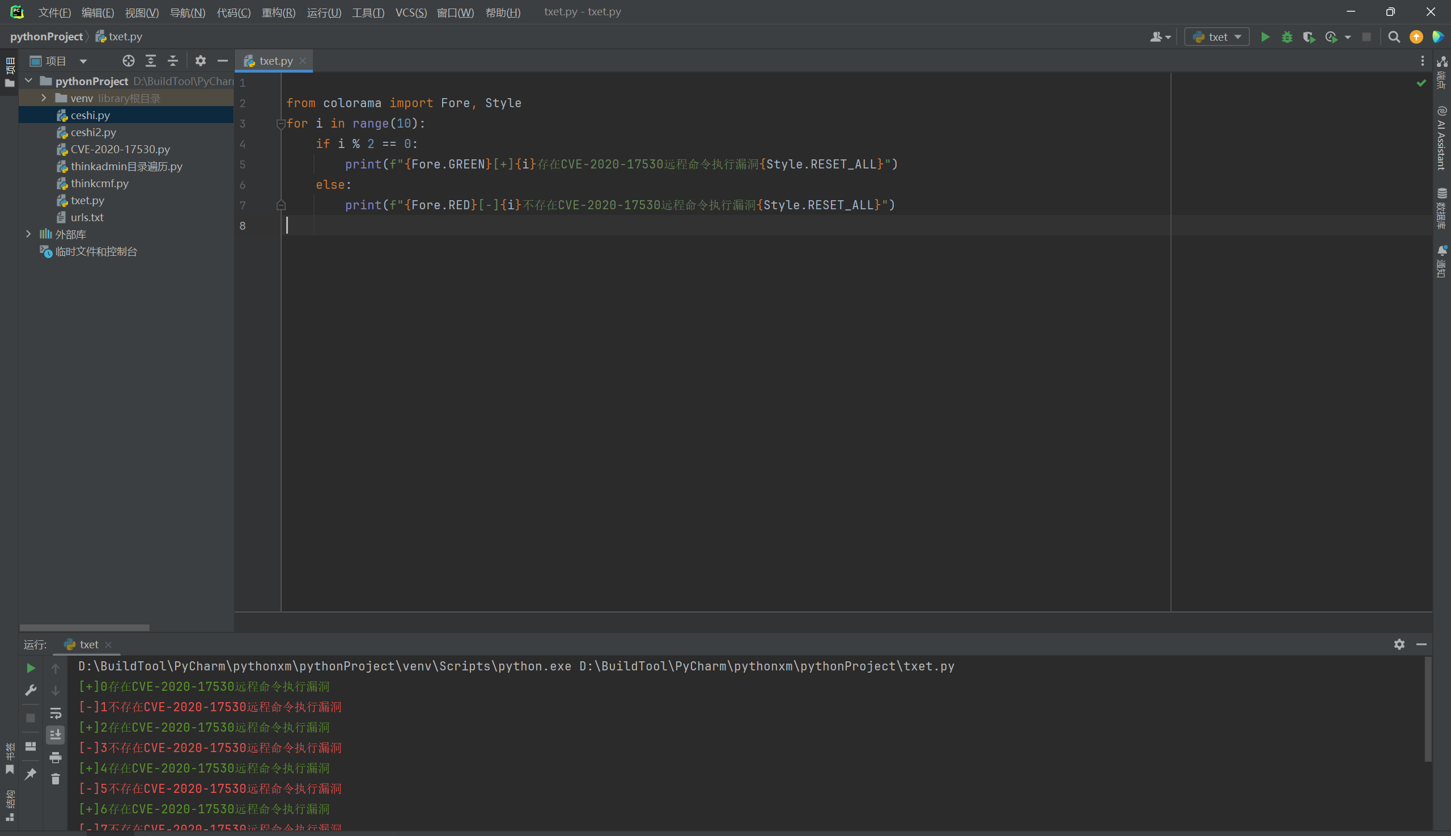The image size is (1451, 836).
Task: Expand the external libraries node
Action: click(x=29, y=234)
